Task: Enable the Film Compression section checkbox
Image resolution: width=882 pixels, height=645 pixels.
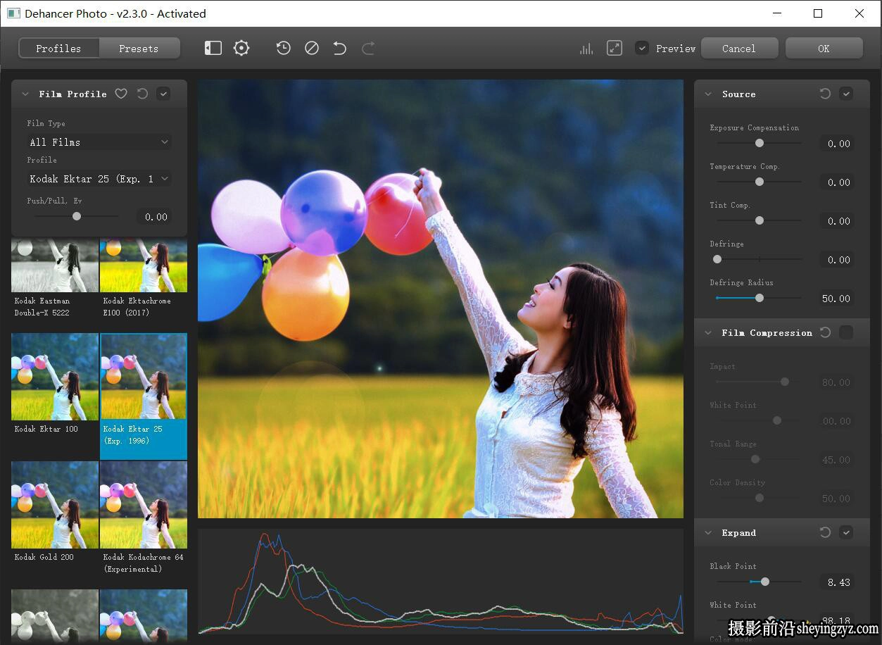Action: point(846,332)
